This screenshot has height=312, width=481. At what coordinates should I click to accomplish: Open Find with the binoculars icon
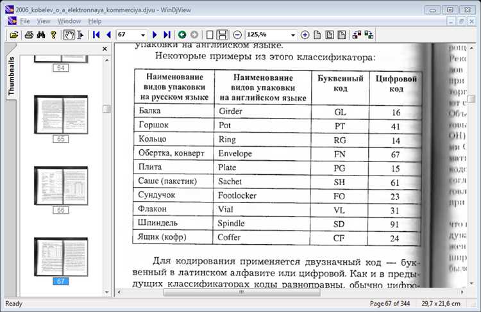click(x=41, y=35)
